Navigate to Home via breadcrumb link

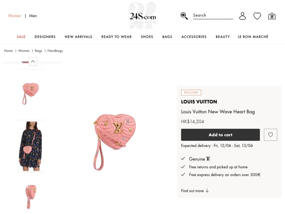click(8, 51)
